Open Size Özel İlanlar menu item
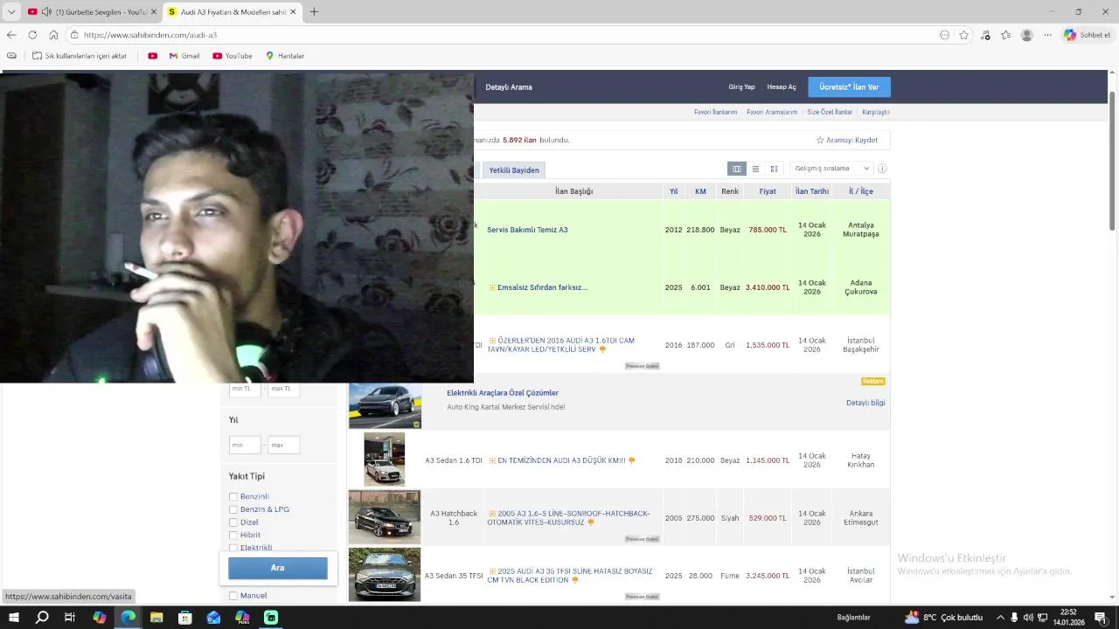Image resolution: width=1119 pixels, height=629 pixels. 830,112
